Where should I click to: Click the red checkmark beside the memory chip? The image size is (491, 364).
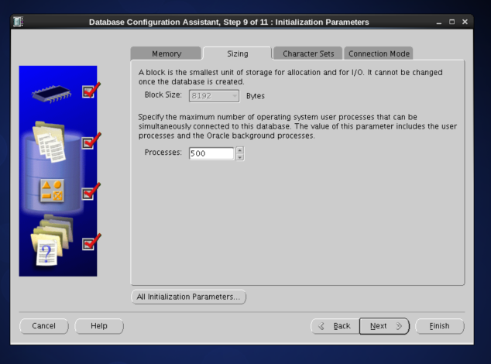[91, 91]
